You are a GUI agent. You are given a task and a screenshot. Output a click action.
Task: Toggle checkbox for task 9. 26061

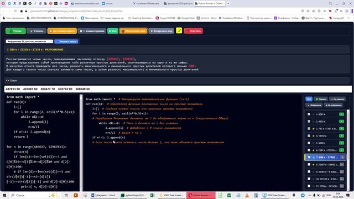tap(309, 172)
